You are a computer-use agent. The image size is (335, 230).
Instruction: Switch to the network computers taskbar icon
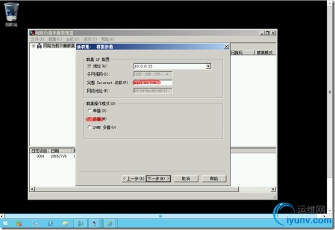(x=94, y=223)
